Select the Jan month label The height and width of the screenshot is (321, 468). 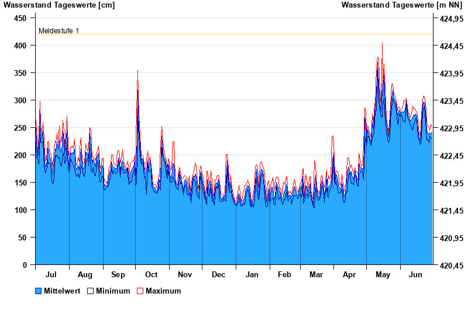click(252, 274)
